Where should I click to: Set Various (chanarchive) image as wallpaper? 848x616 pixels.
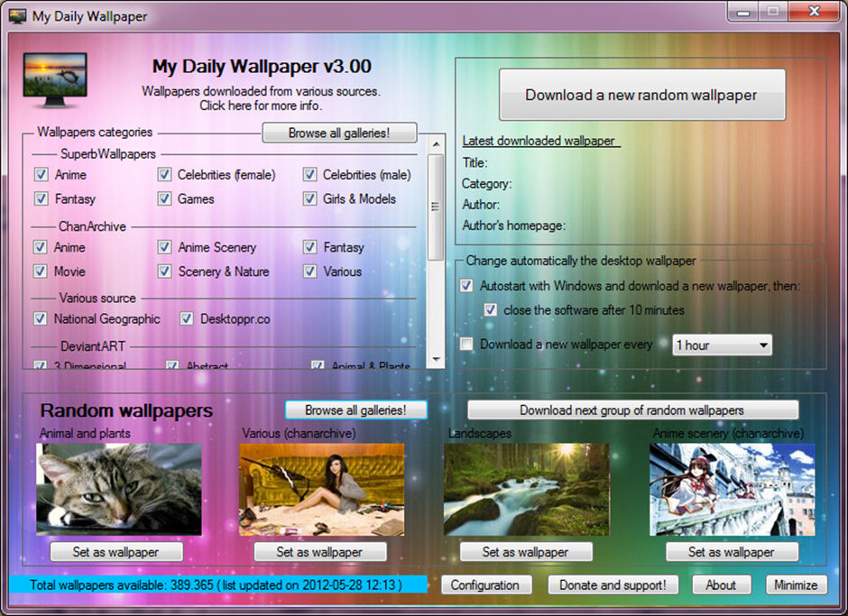pos(320,552)
